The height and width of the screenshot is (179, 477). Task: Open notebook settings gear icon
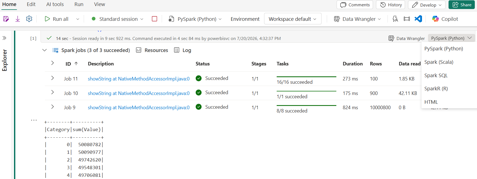[x=29, y=19]
